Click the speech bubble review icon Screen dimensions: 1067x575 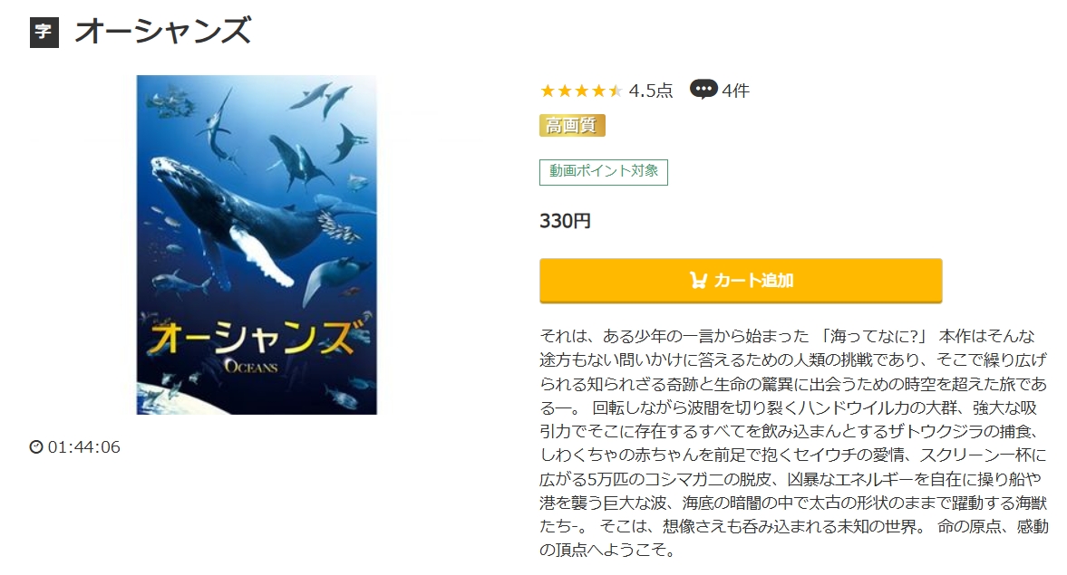tap(703, 90)
